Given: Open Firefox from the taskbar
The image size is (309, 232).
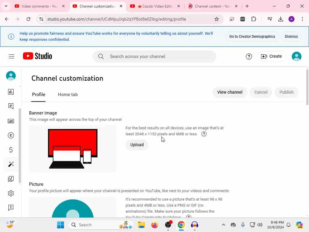Looking at the screenshot, I should coord(155,225).
